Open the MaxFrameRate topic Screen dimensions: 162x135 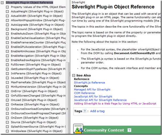(38, 82)
